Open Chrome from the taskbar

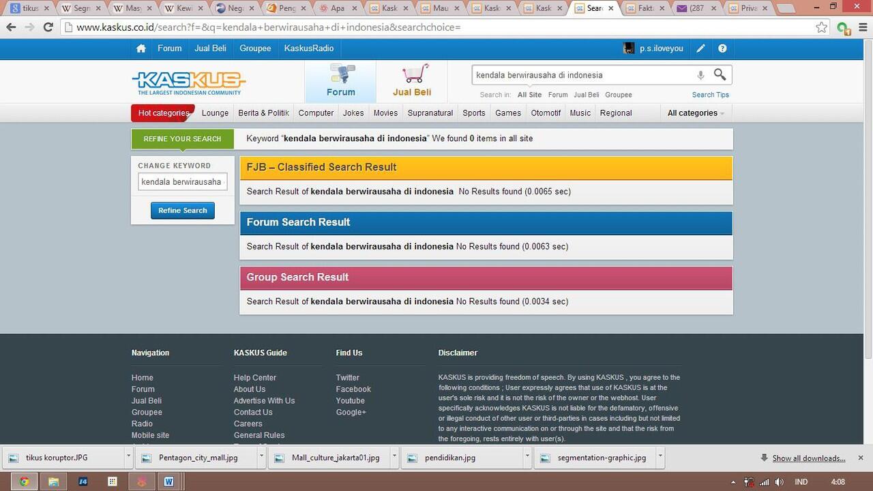click(24, 481)
